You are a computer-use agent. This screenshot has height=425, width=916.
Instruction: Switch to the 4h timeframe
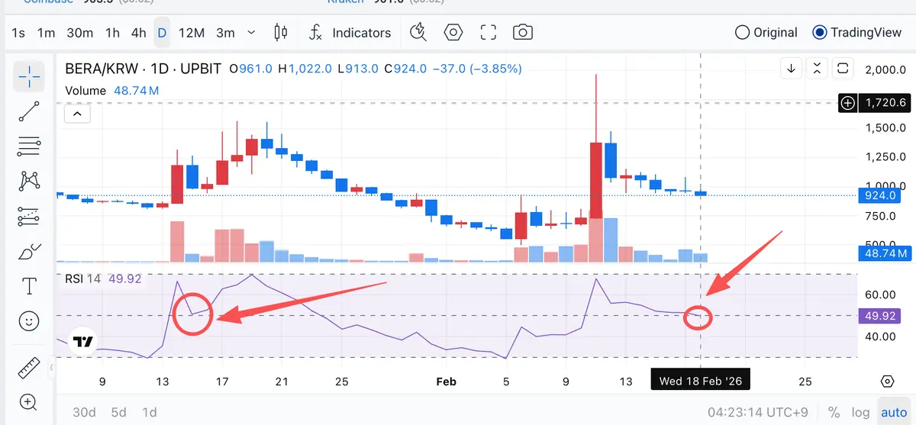click(x=138, y=33)
